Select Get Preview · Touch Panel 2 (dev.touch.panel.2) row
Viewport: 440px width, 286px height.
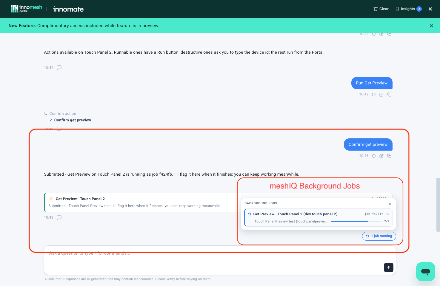(319, 217)
